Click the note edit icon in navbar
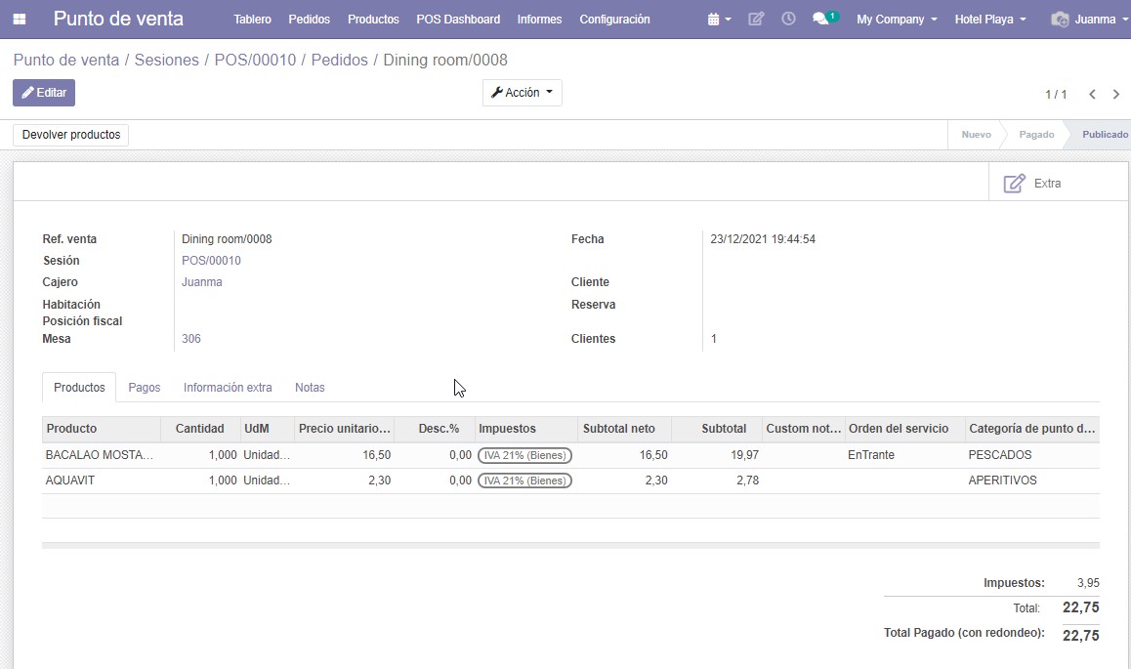Image resolution: width=1131 pixels, height=669 pixels. click(x=756, y=19)
